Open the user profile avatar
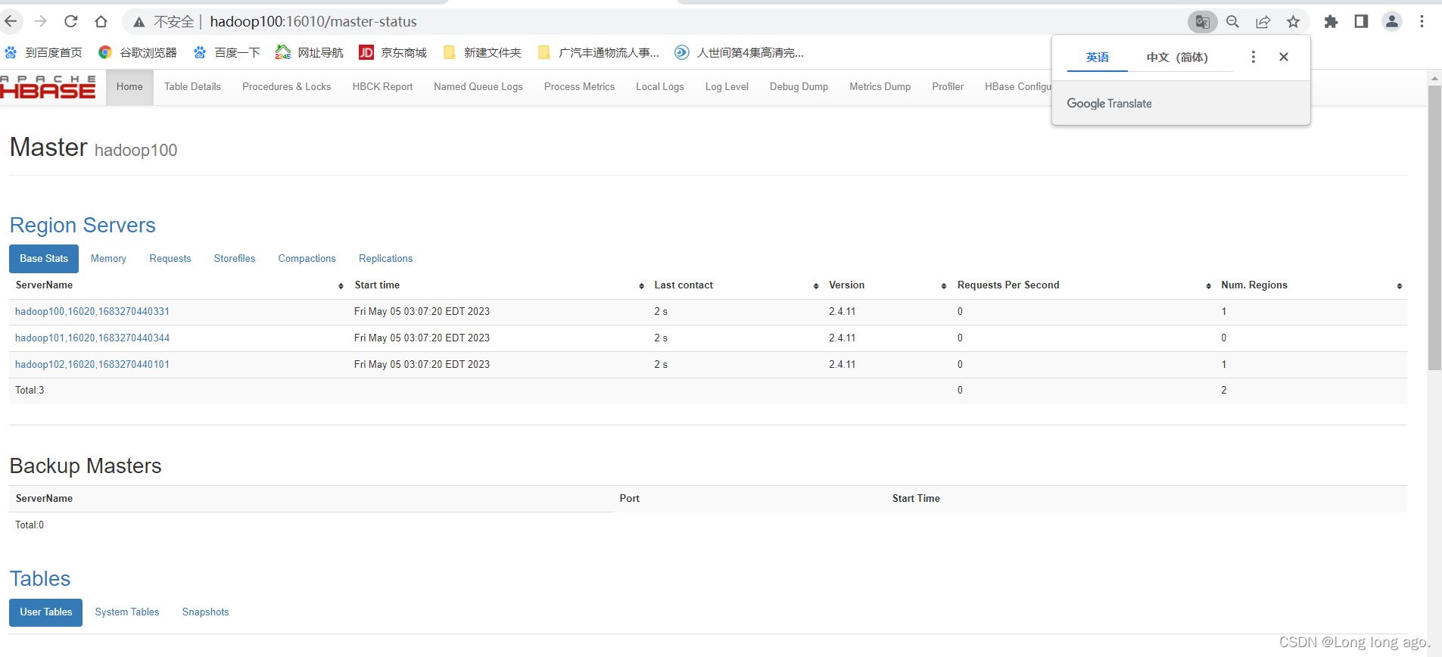This screenshot has height=657, width=1442. tap(1391, 21)
